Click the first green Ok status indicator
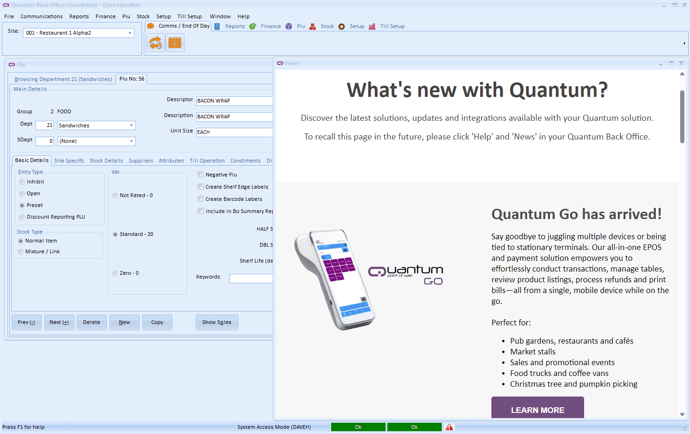Viewport: 690px width, 434px height. [x=358, y=427]
